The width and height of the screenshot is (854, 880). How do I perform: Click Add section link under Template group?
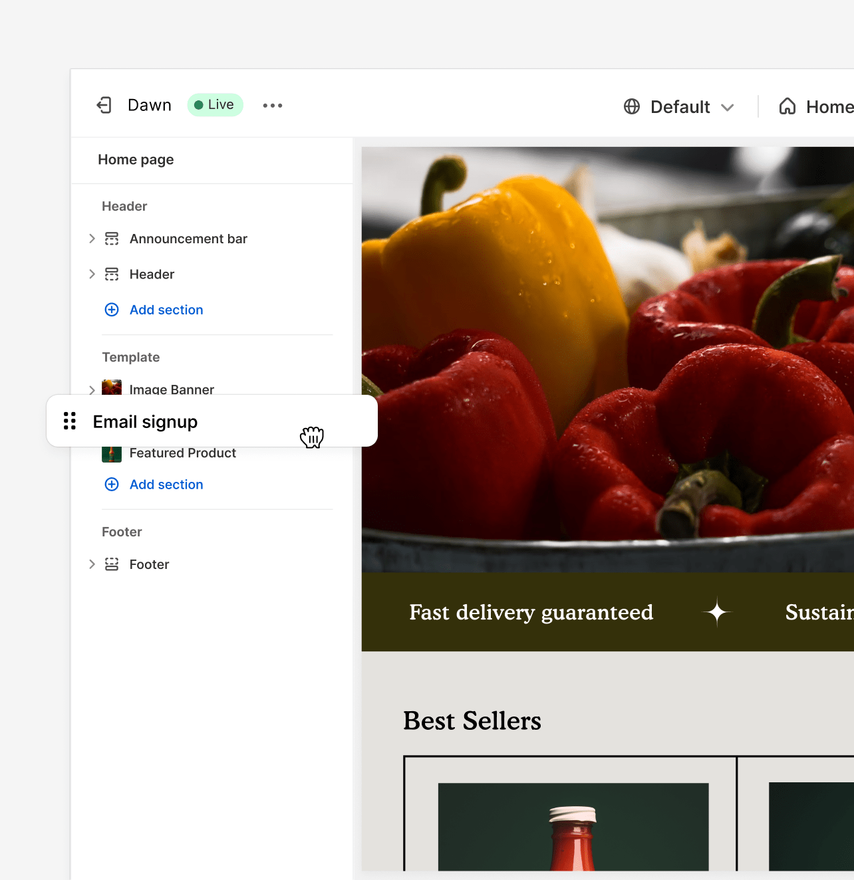click(x=166, y=485)
